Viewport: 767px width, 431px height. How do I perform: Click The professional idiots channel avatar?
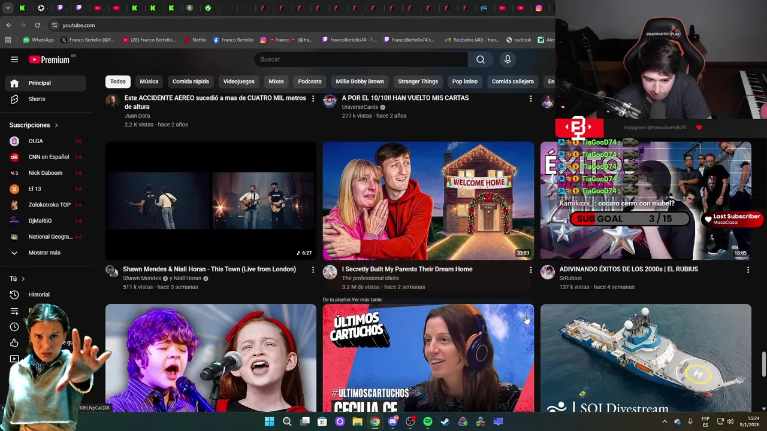[x=330, y=272]
